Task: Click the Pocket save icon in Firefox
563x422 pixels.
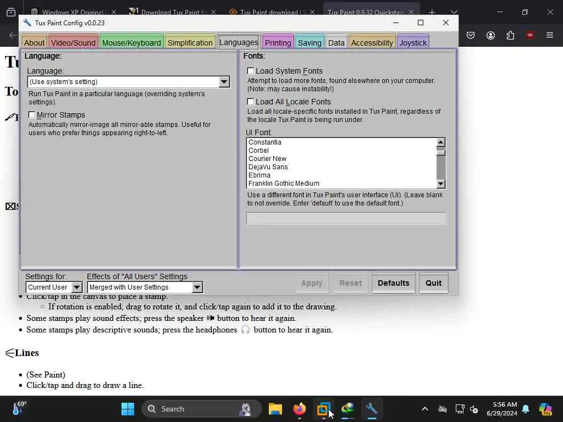Action: (471, 35)
